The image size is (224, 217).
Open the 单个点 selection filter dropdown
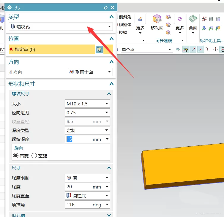point(147,49)
